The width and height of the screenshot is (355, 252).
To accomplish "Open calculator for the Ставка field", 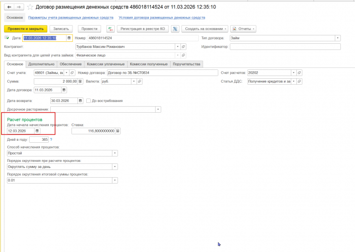I will (x=118, y=131).
